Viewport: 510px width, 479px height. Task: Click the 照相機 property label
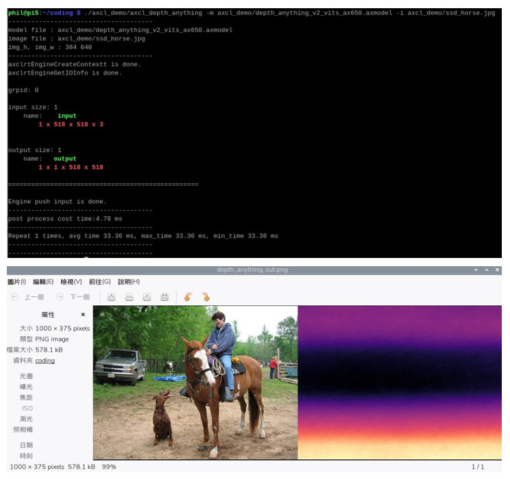point(23,430)
